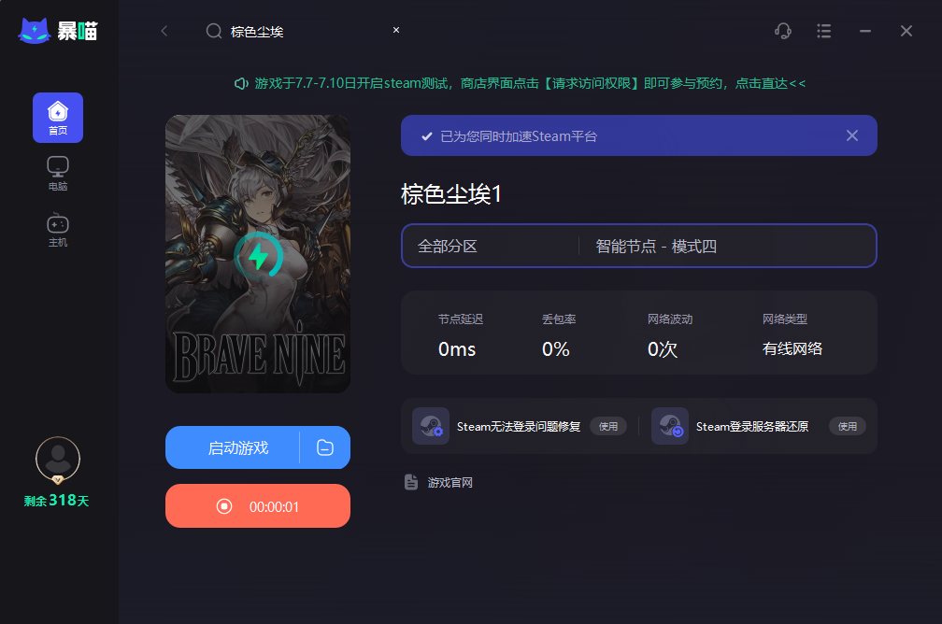
Task: Click the lightning acceleration icon on the cover
Action: (258, 255)
